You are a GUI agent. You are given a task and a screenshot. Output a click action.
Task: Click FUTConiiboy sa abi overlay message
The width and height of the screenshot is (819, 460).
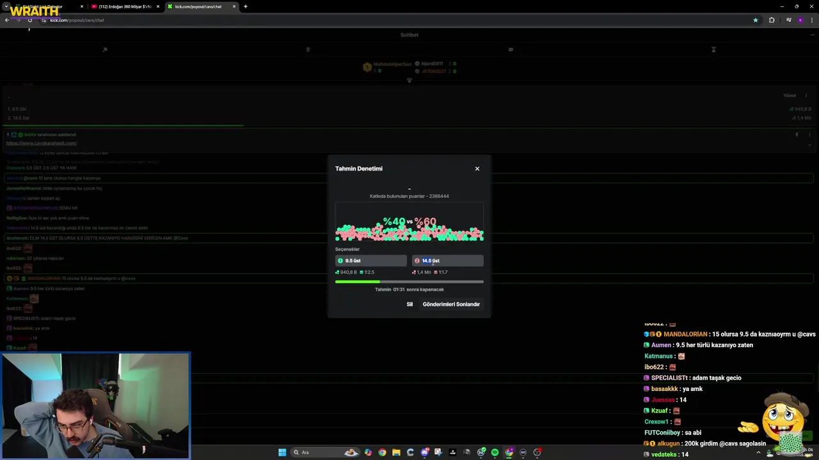[x=673, y=433]
